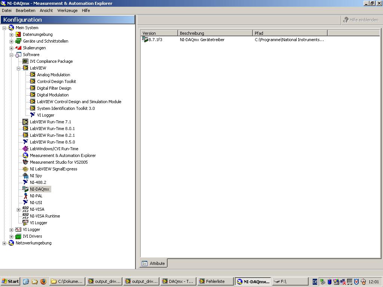Click the Control Design Toolkit icon
383x287 pixels.
33,81
